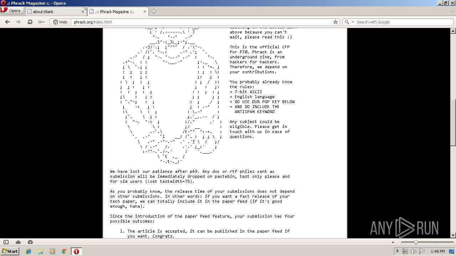Go back to previous page
456x256 pixels.
click(x=7, y=22)
